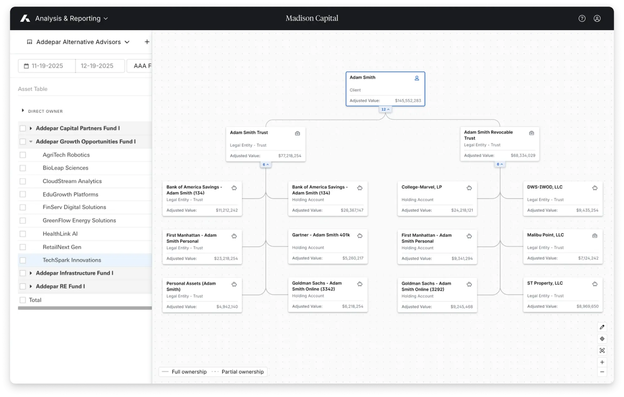Click the 11-19-2025 start date field

[47, 66]
